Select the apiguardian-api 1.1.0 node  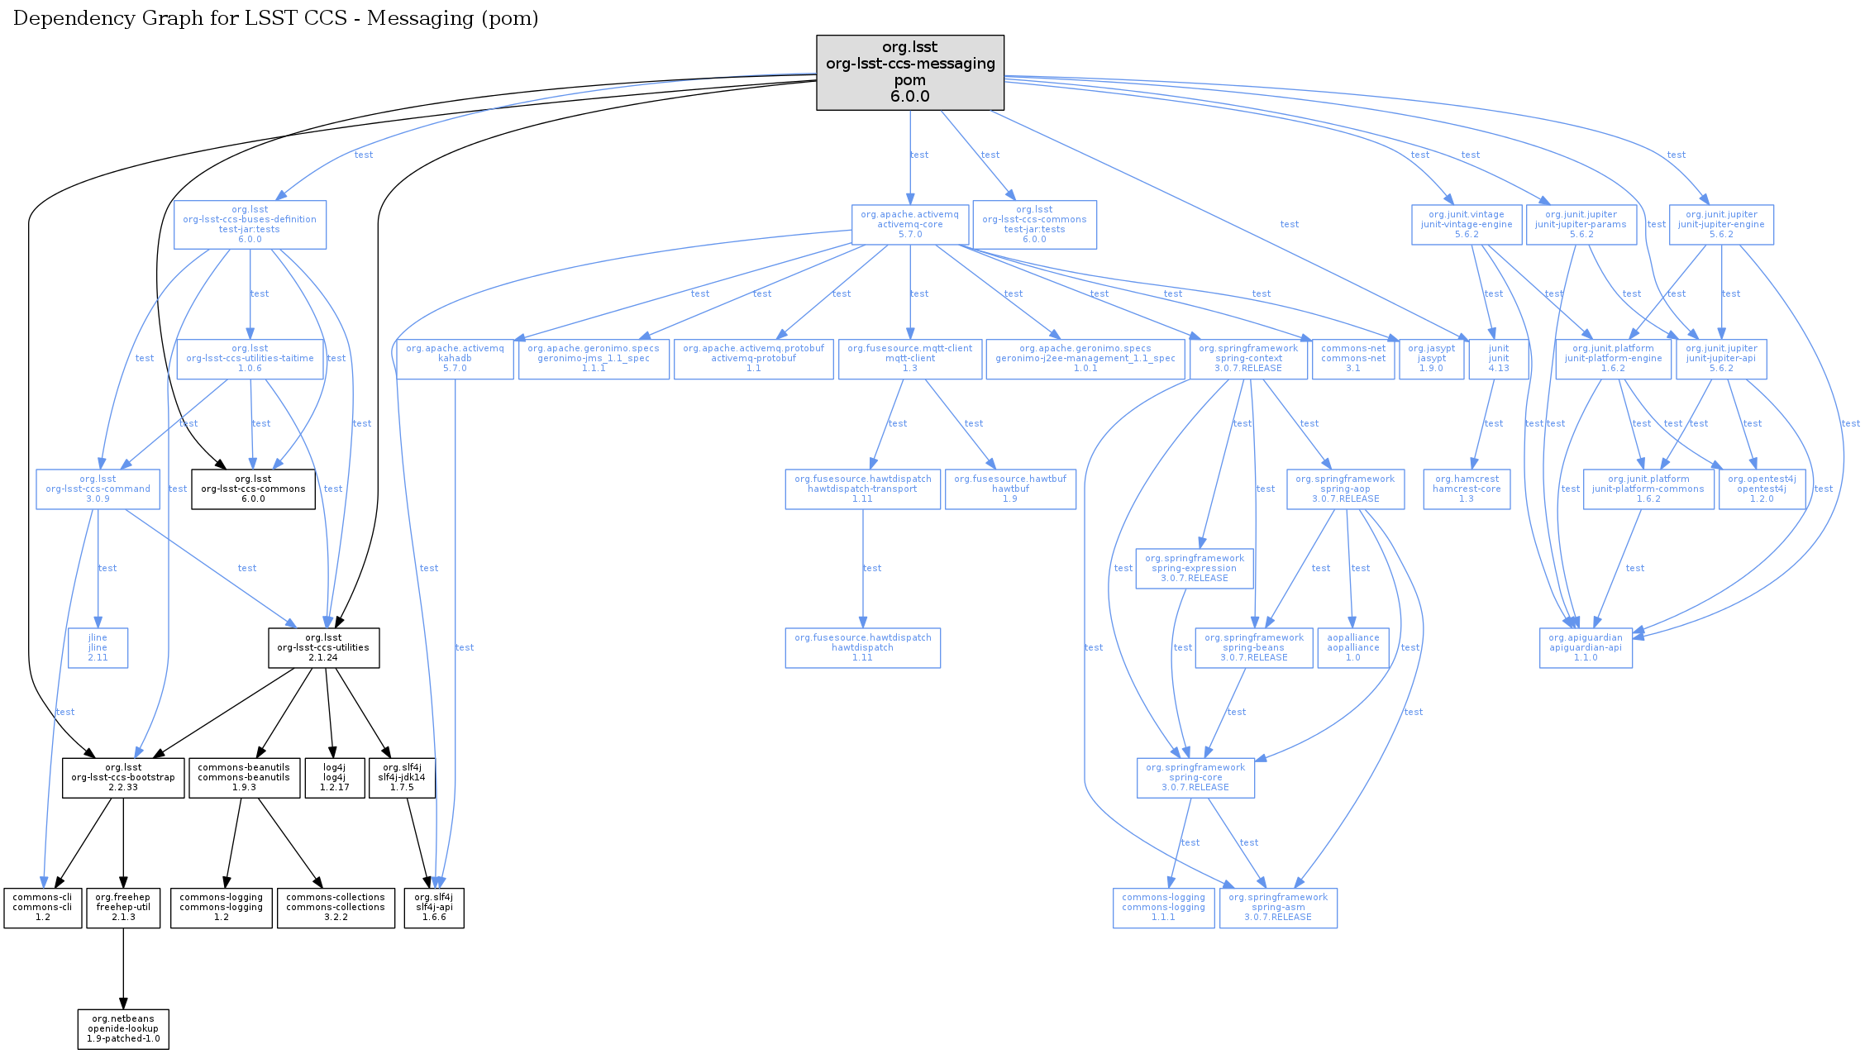[x=1585, y=647]
